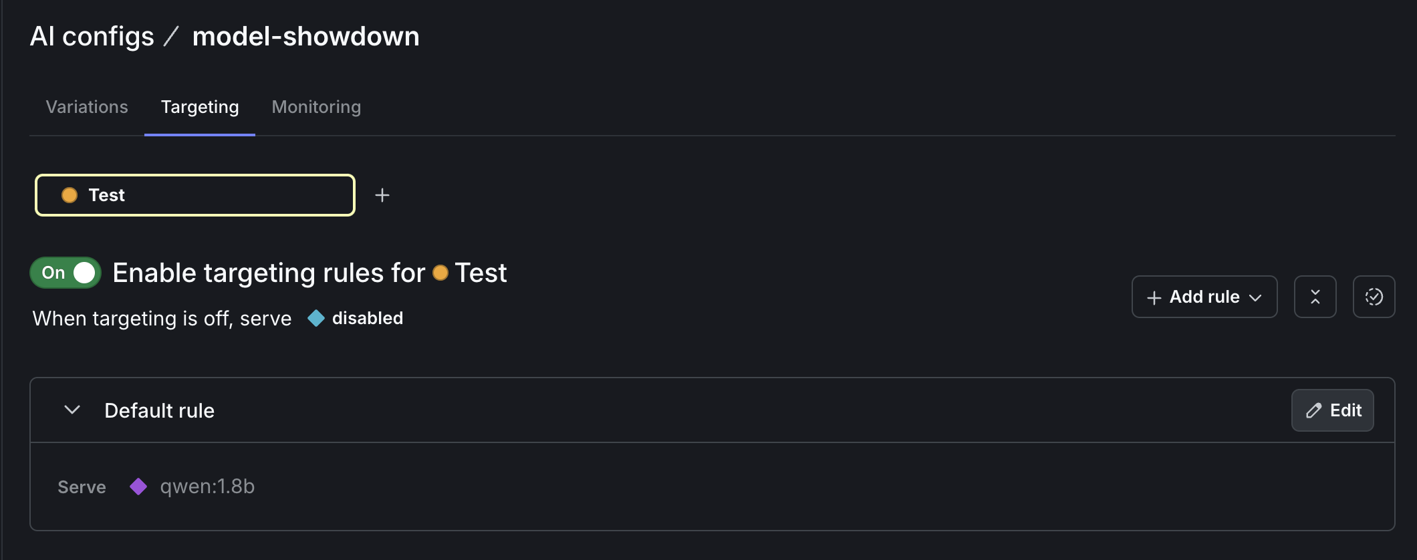Click the plus icon to add another environment
The image size is (1417, 560).
pos(382,194)
